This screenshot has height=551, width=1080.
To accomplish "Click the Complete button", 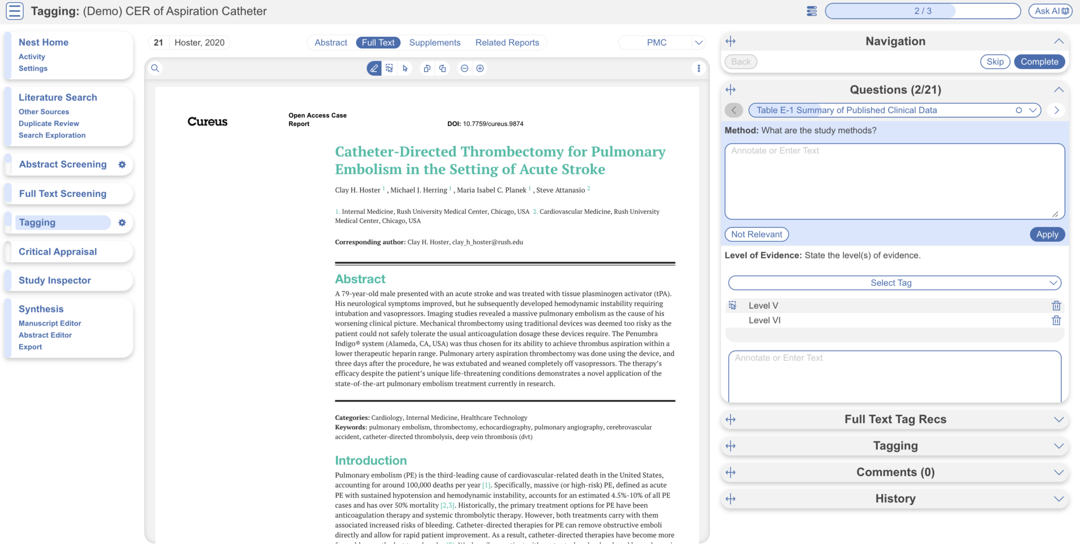I will (1039, 62).
